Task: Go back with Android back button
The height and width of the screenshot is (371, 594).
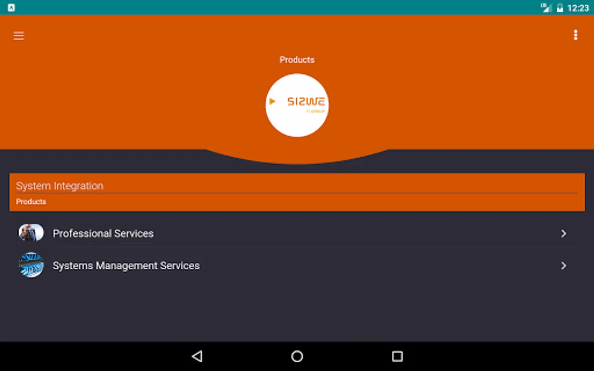Action: click(x=197, y=356)
